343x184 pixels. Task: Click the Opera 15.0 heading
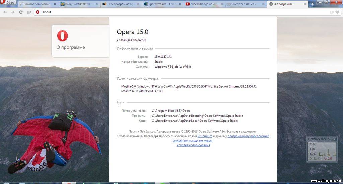click(133, 32)
